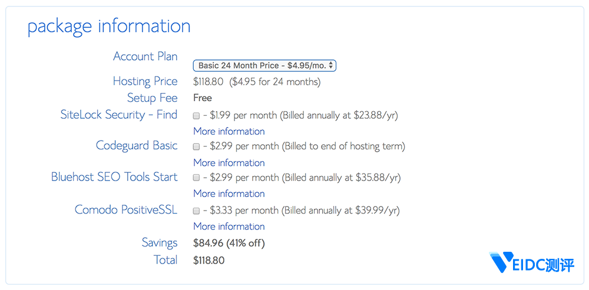Click the "($4.95 for 24 months)" hosting price text
The height and width of the screenshot is (290, 589).
pyautogui.click(x=275, y=82)
